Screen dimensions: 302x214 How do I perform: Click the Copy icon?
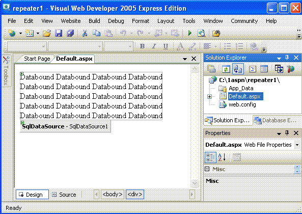coord(96,33)
